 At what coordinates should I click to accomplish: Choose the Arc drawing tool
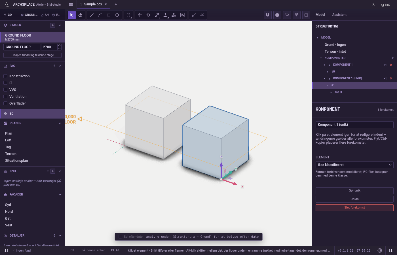100,15
